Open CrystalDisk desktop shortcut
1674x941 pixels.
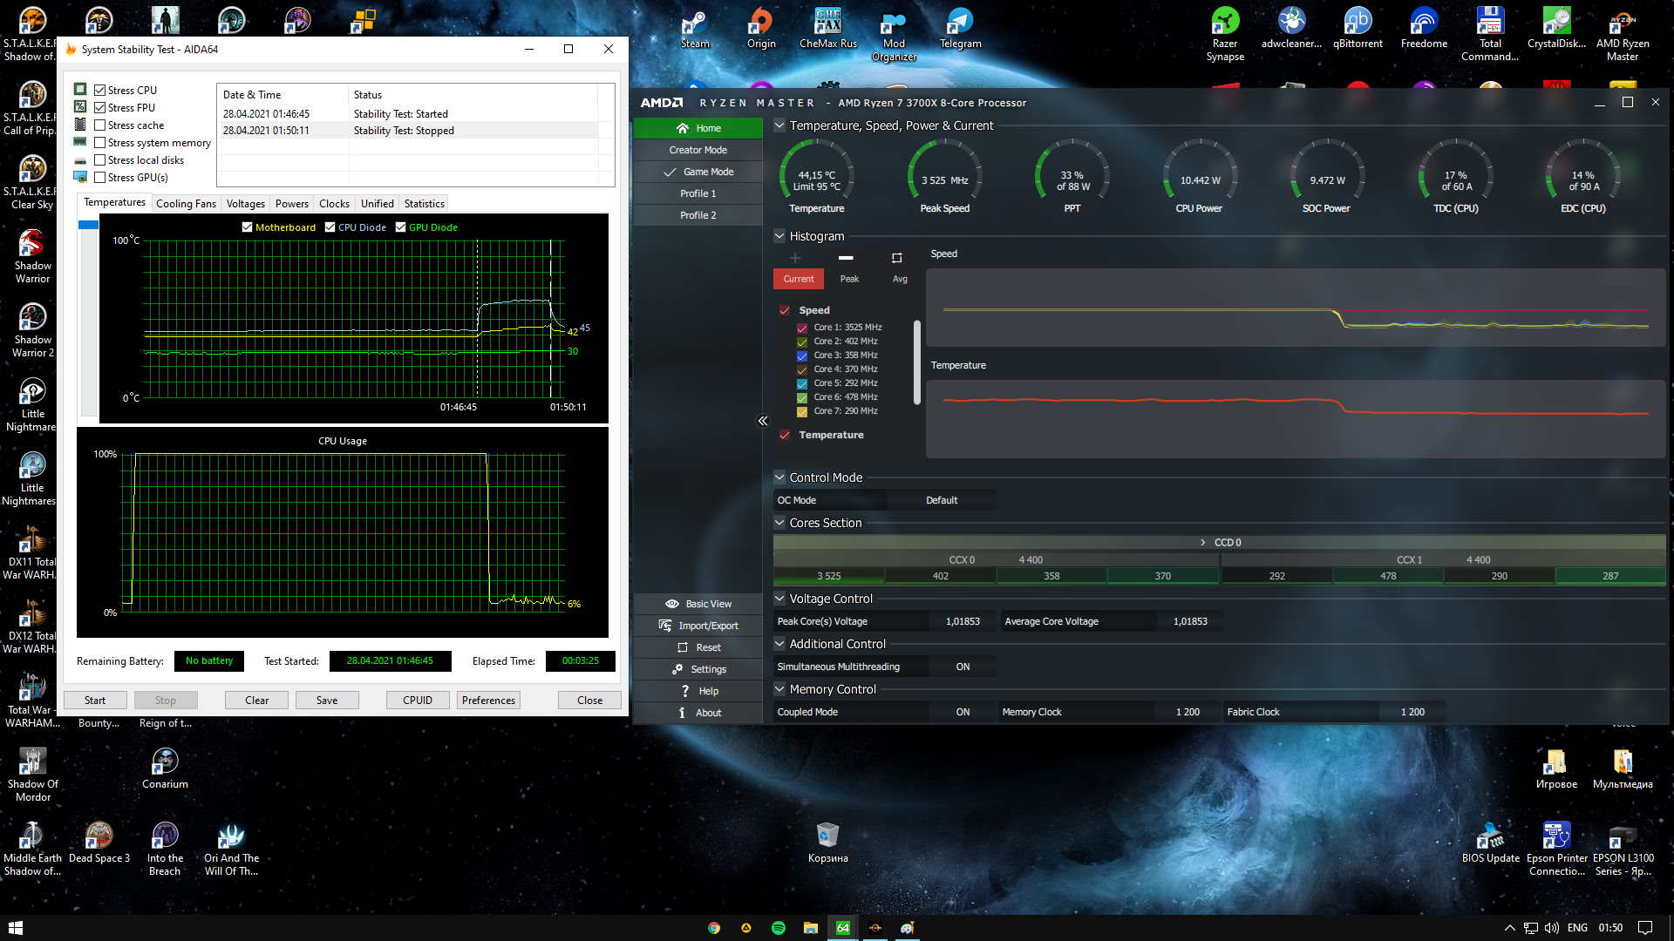point(1556,29)
